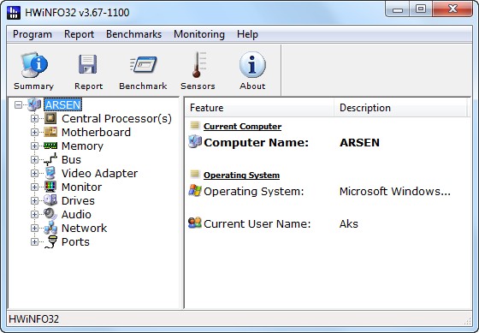Open Sensors thermometer icon

pos(198,64)
